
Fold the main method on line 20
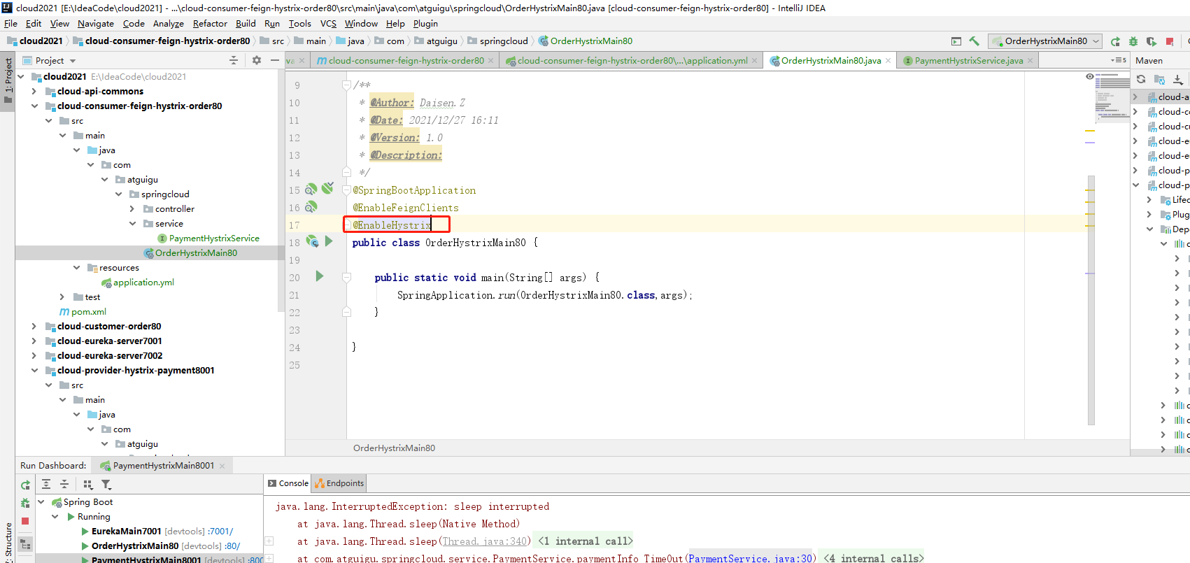346,277
